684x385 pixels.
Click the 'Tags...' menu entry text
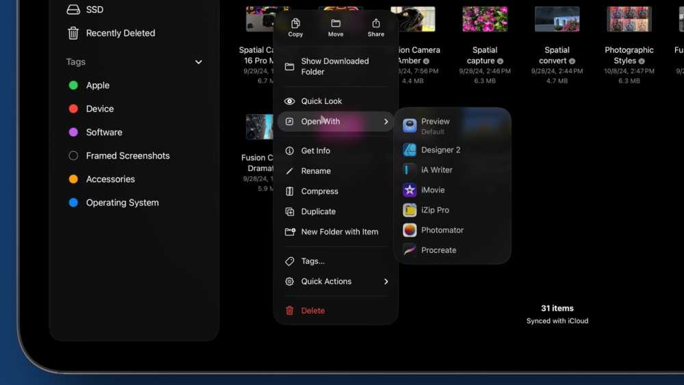point(313,261)
